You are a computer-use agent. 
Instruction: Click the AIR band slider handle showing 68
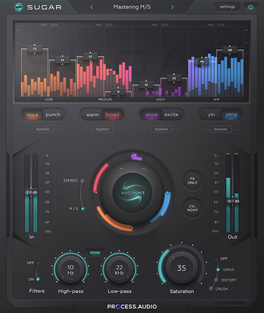(x=230, y=50)
